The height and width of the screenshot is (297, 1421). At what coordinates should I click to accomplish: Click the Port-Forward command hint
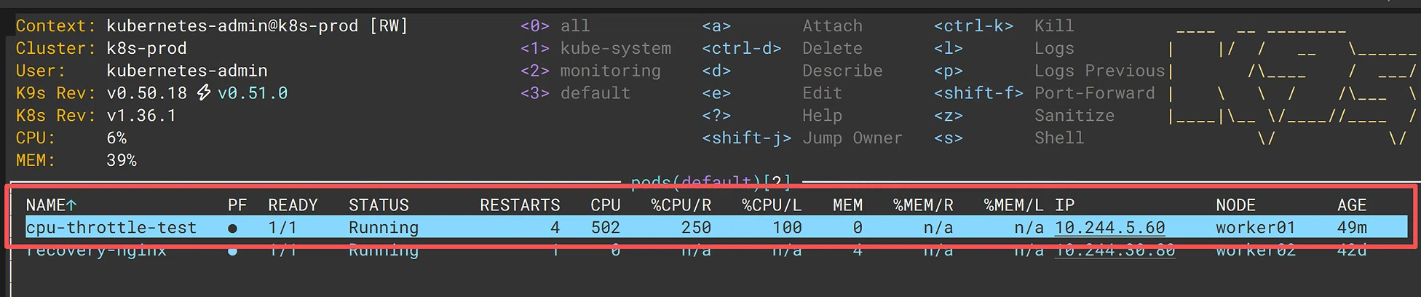[x=1094, y=93]
